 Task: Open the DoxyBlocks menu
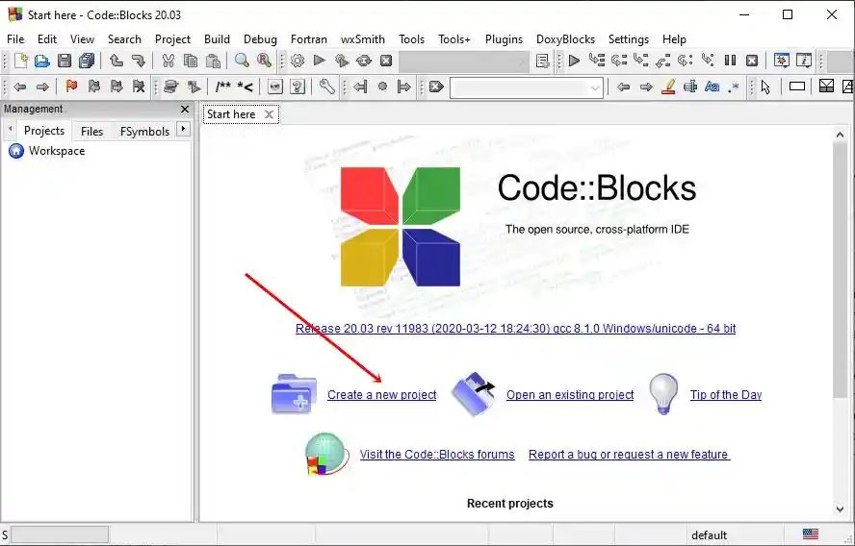click(565, 39)
